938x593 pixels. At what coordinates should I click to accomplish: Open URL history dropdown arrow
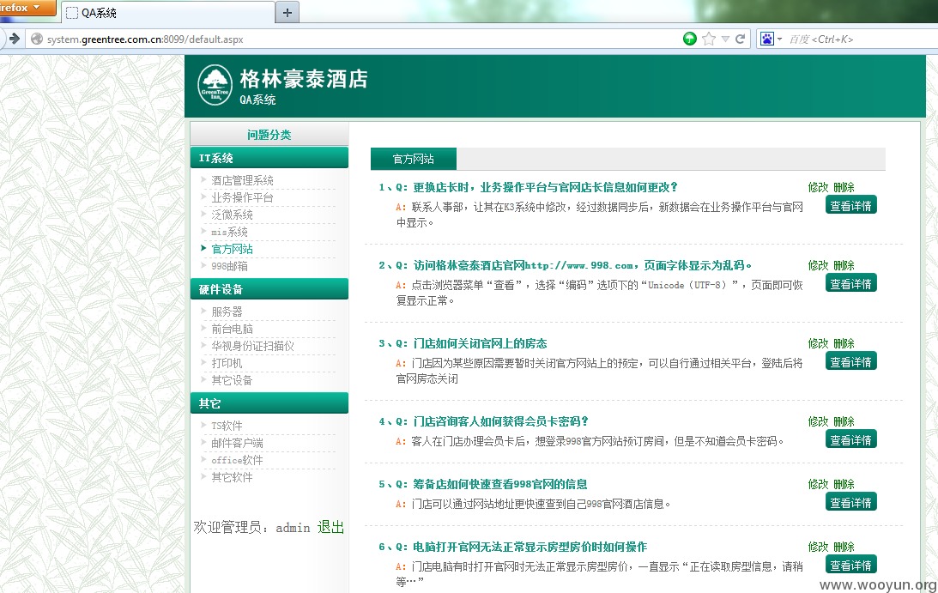pyautogui.click(x=725, y=39)
